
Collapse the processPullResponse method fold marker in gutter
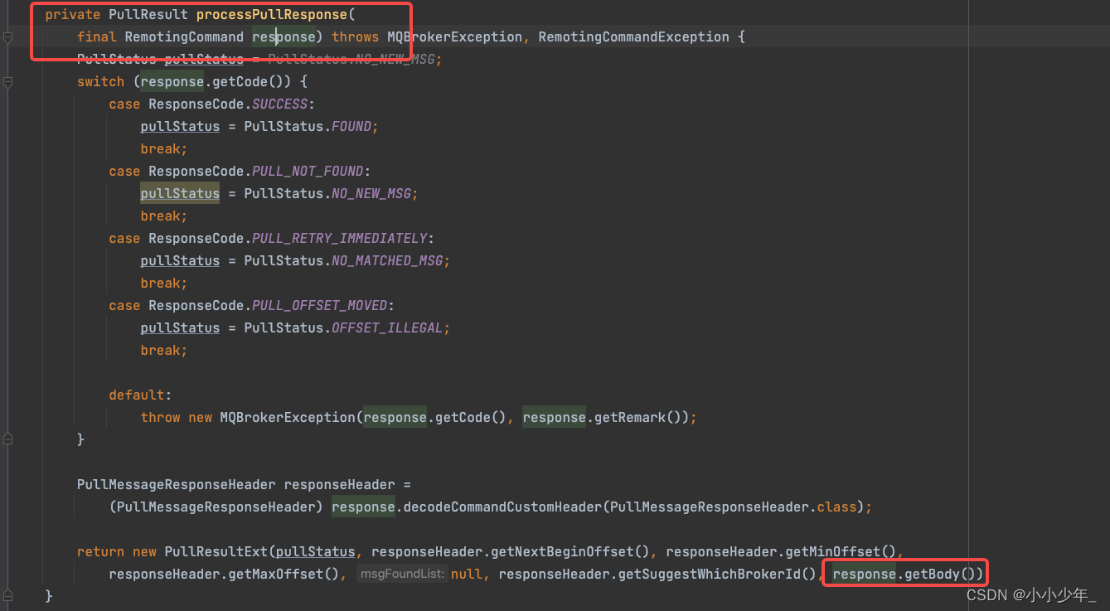click(7, 37)
